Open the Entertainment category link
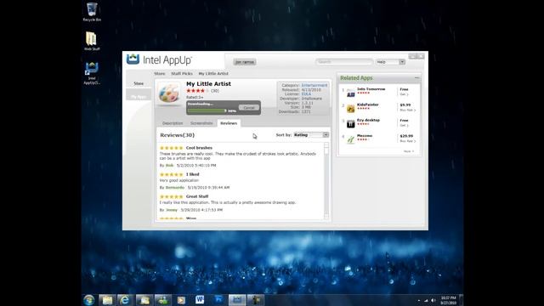544x306 pixels. pos(314,85)
